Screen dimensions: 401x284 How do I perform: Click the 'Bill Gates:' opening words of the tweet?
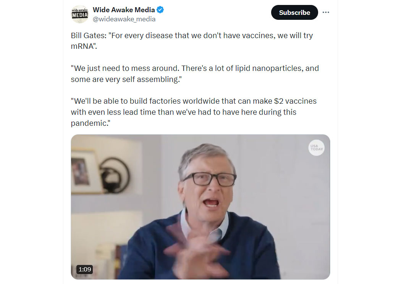click(89, 35)
